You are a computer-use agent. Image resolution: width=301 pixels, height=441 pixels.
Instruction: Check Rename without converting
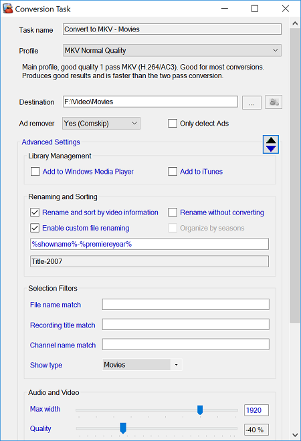click(173, 212)
